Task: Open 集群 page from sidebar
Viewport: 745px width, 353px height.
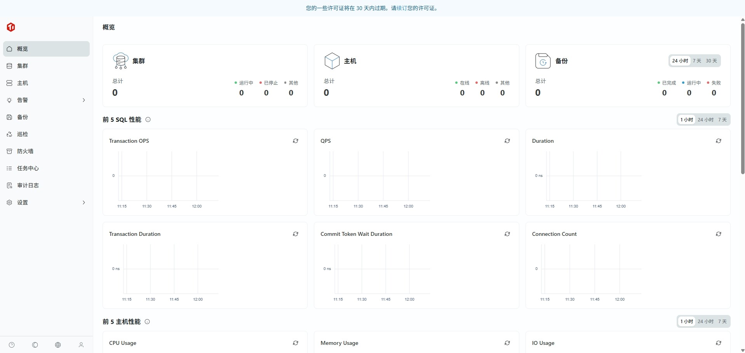Action: (x=23, y=66)
